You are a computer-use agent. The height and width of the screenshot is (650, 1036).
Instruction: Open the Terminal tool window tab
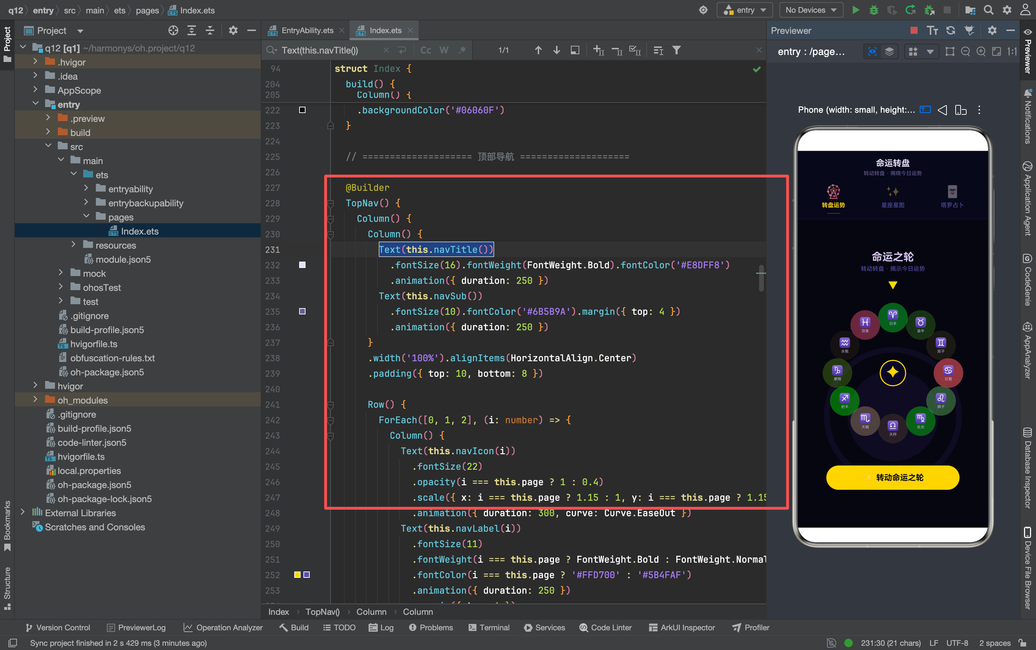click(489, 627)
